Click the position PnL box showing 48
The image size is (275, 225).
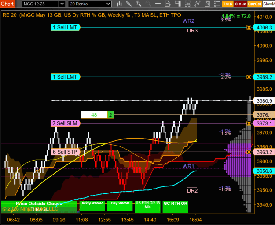(x=94, y=115)
